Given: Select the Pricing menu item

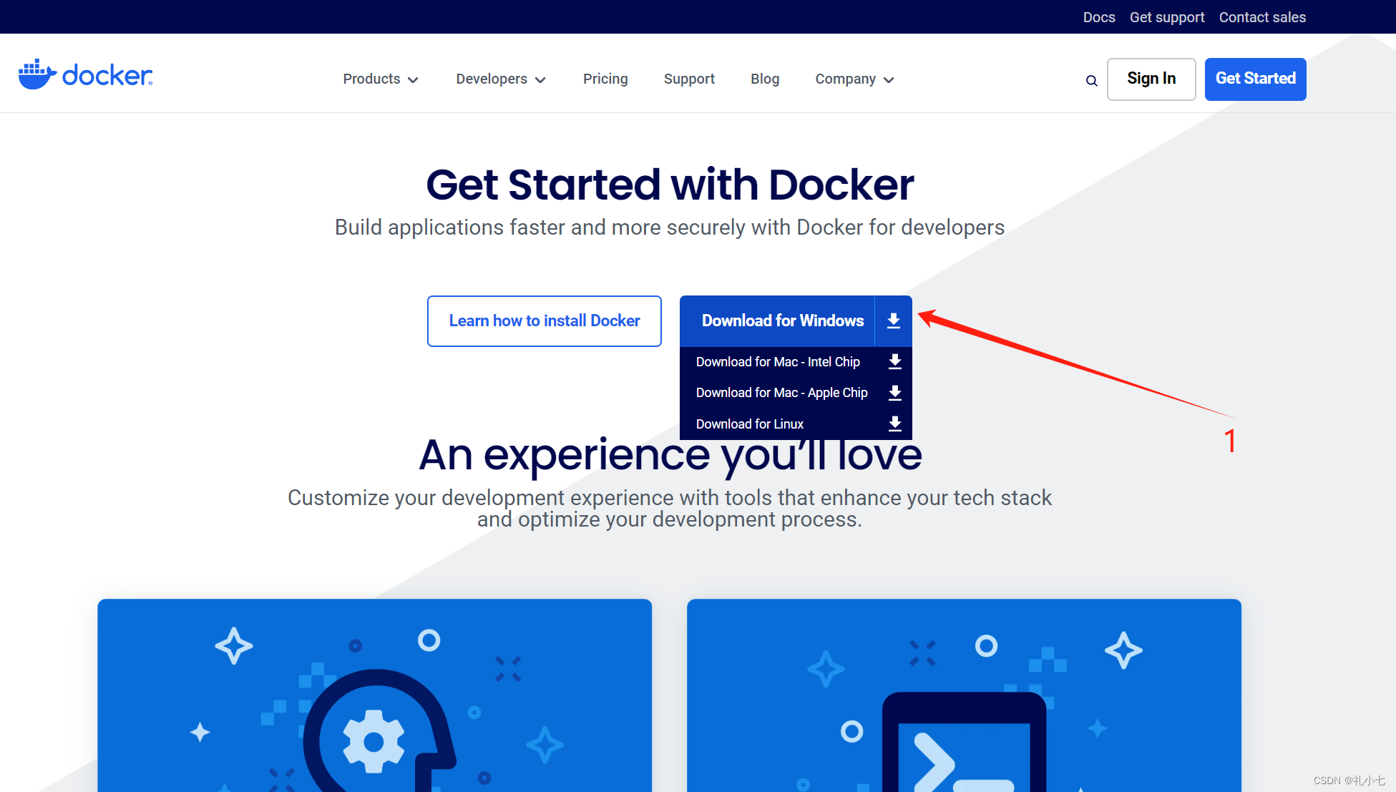Looking at the screenshot, I should [605, 79].
